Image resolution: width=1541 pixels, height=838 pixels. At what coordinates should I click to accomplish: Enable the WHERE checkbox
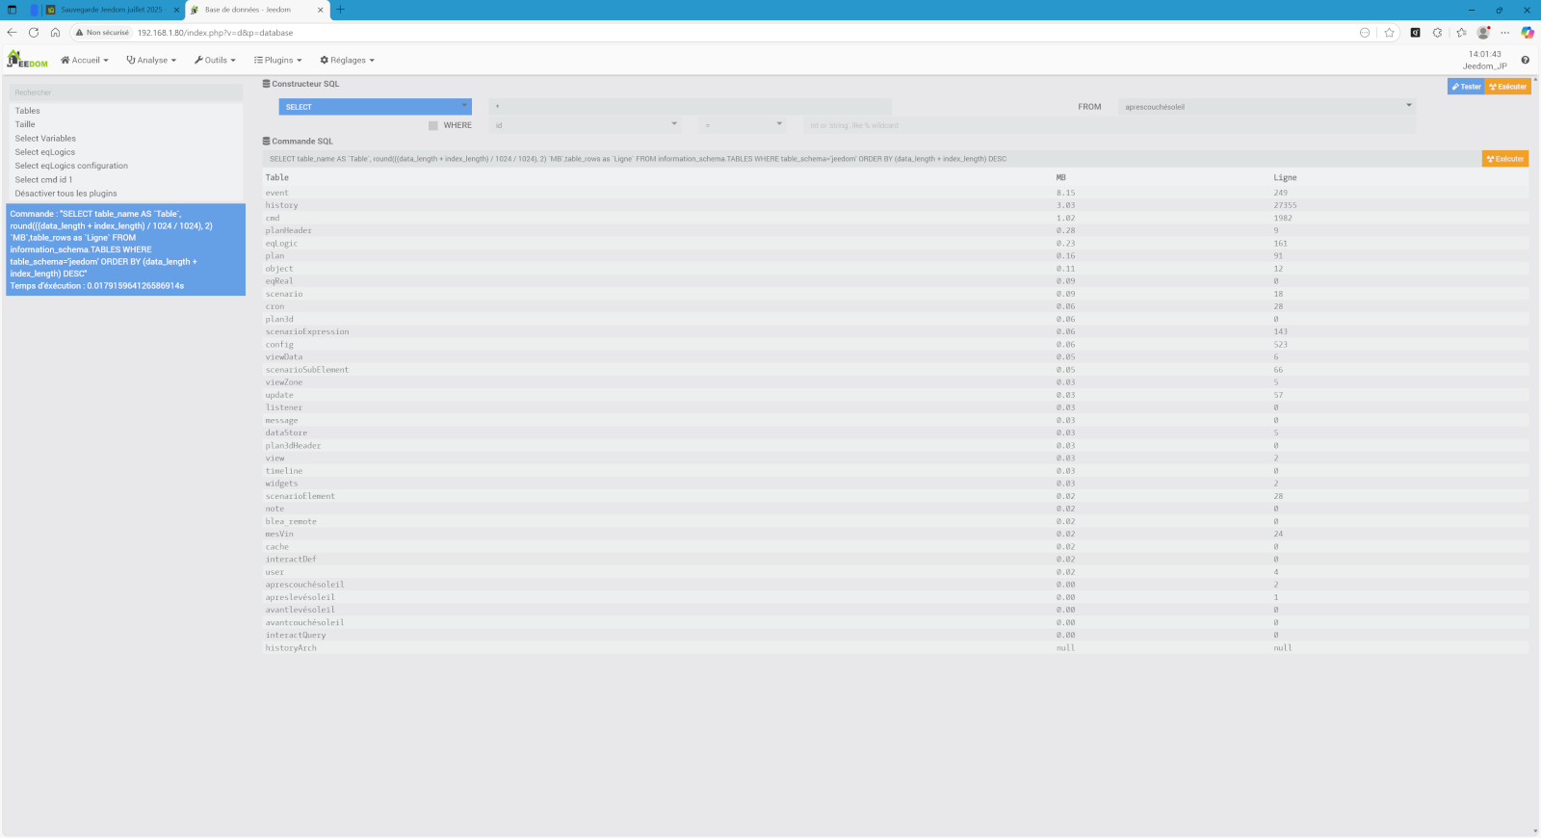click(x=433, y=125)
